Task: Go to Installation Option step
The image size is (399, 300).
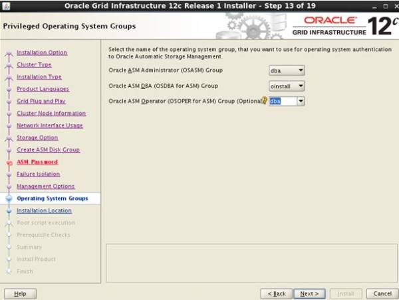Action: [x=42, y=52]
